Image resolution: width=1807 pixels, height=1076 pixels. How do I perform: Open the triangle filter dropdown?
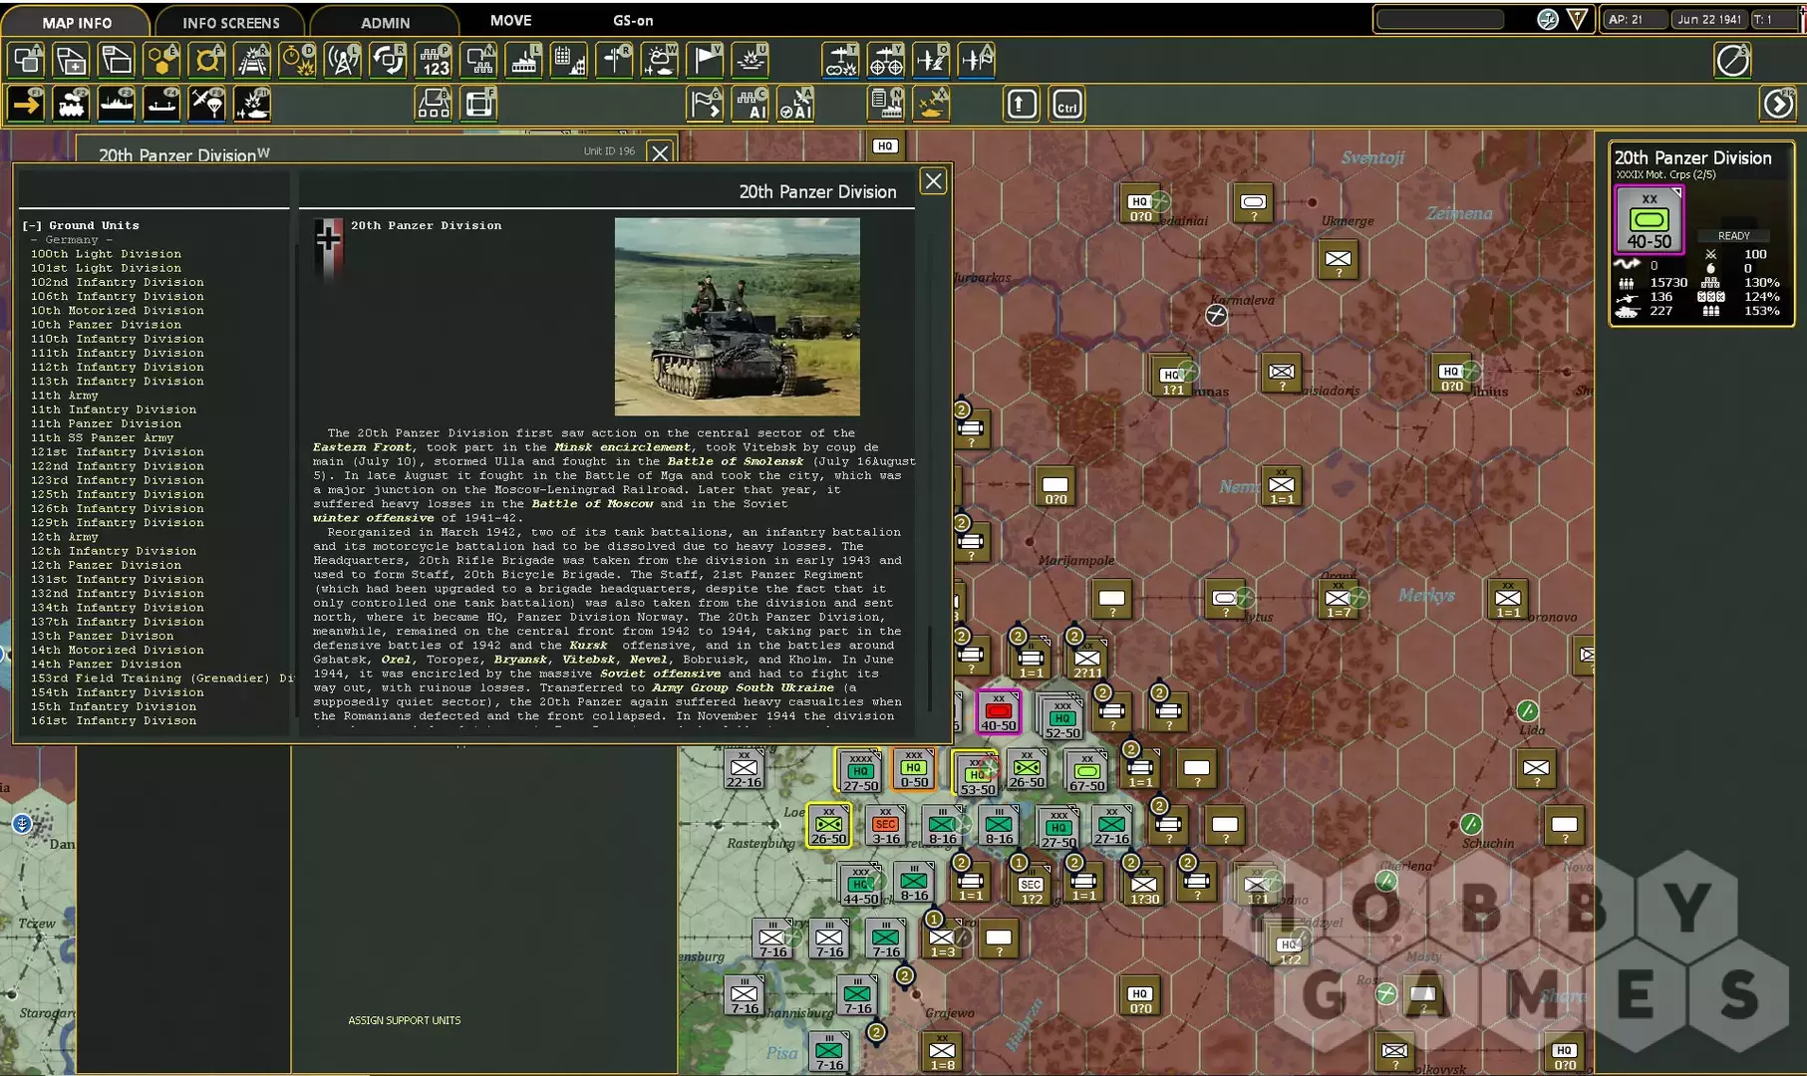click(x=1577, y=20)
